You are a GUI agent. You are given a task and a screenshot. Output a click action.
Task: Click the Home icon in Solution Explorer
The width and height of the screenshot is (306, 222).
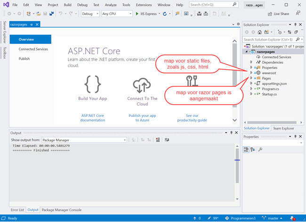click(259, 32)
